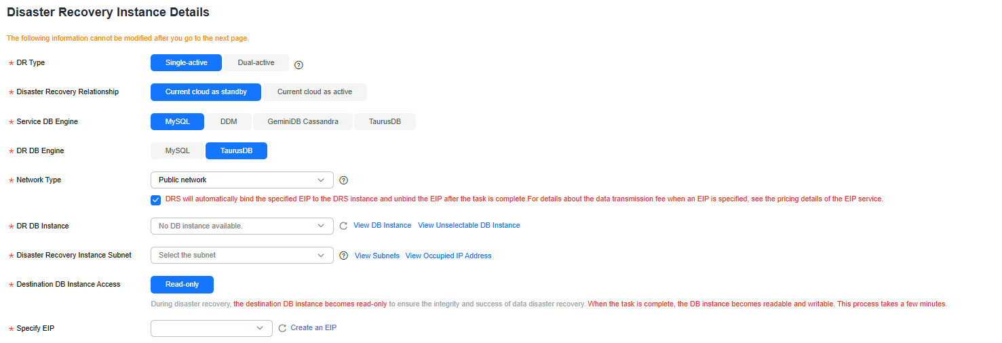This screenshot has width=1002, height=343.
Task: Refresh the DR DB Instance list
Action: point(343,226)
